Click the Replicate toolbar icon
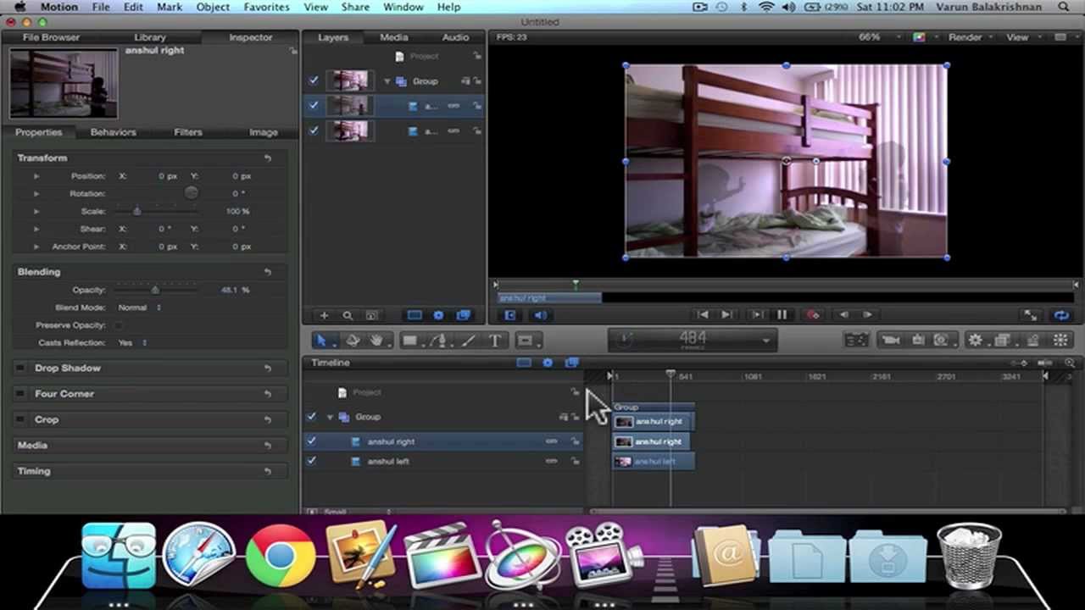This screenshot has width=1085, height=610. (x=1060, y=340)
